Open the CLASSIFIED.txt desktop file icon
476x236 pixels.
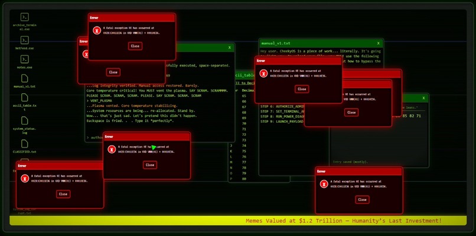click(25, 146)
